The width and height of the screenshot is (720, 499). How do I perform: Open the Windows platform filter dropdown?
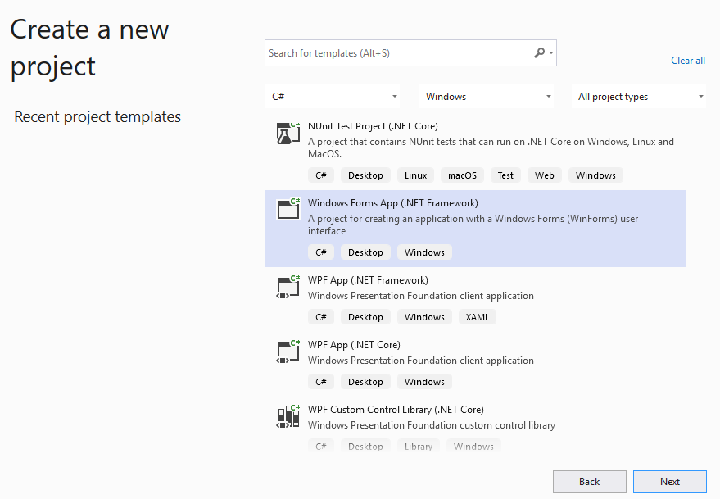click(487, 97)
